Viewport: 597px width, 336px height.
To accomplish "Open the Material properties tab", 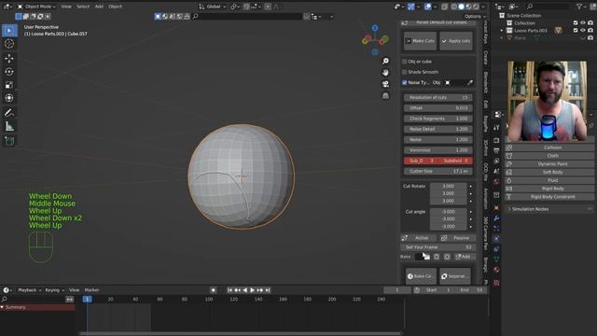I will coord(496,270).
